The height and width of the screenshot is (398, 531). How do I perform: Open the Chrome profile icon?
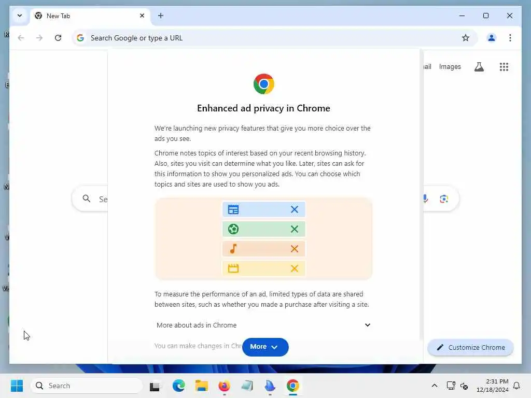tap(492, 38)
